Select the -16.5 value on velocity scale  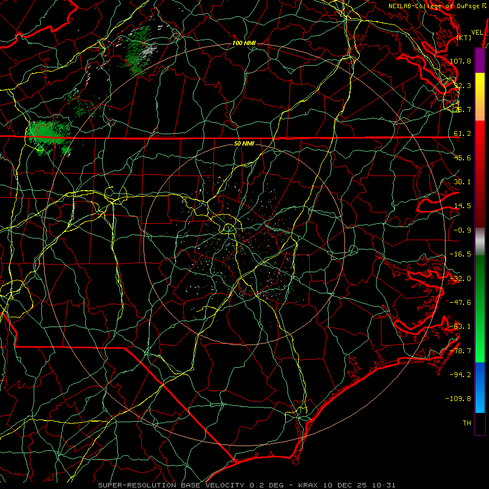pos(460,254)
